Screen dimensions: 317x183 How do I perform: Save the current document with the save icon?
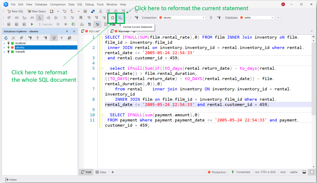pyautogui.click(x=85, y=11)
